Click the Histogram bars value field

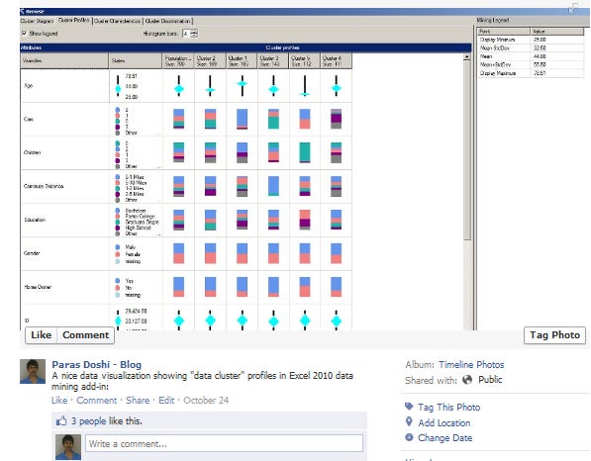pyautogui.click(x=186, y=34)
